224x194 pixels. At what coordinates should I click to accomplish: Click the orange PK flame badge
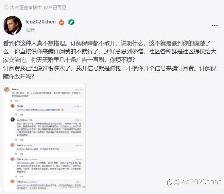[62, 22]
